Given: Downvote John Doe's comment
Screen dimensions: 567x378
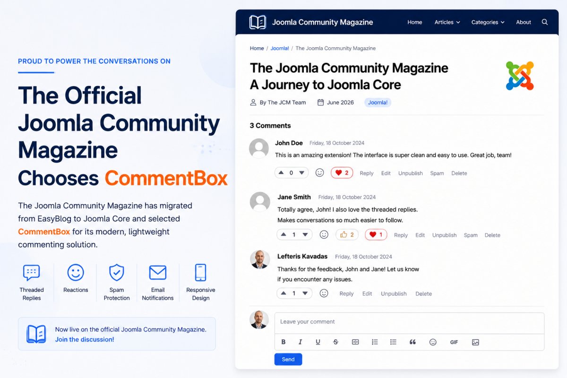Looking at the screenshot, I should point(301,173).
